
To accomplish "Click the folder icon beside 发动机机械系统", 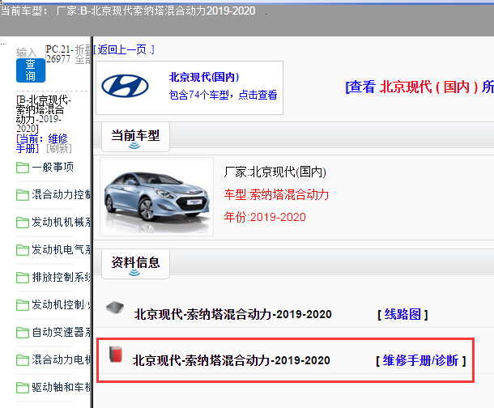I will click(23, 223).
